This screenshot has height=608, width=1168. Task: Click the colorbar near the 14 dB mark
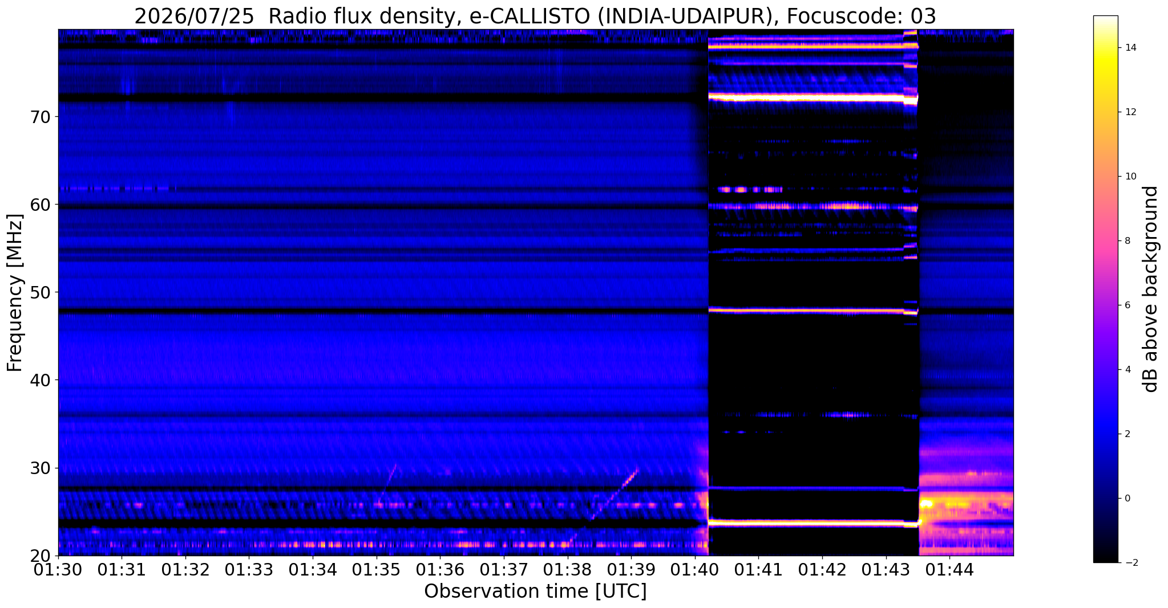click(1105, 48)
